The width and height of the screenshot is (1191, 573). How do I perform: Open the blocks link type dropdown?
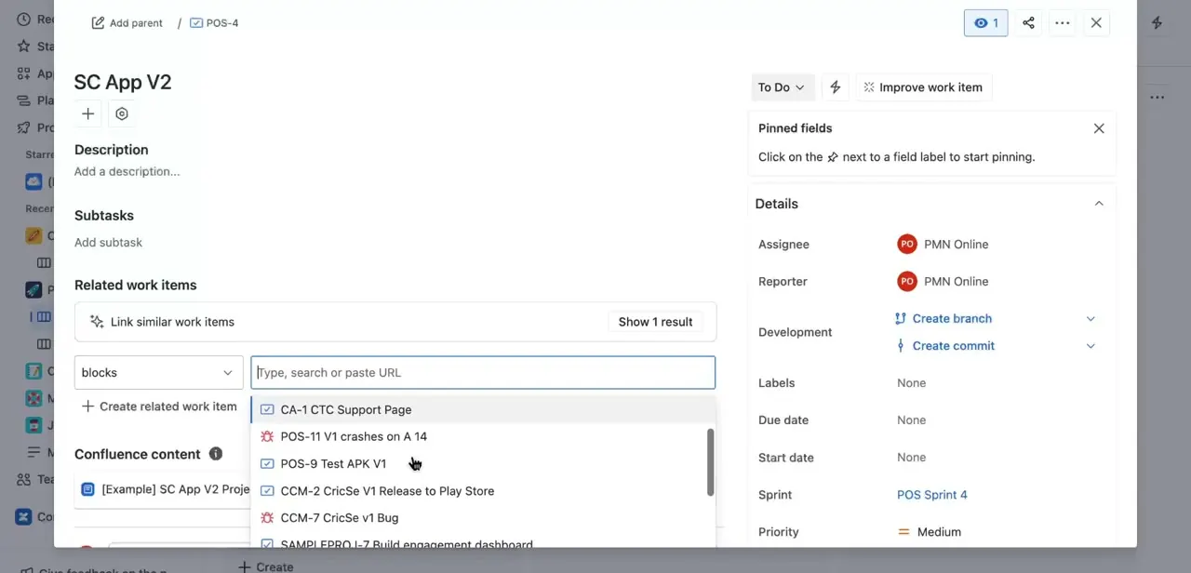(158, 372)
